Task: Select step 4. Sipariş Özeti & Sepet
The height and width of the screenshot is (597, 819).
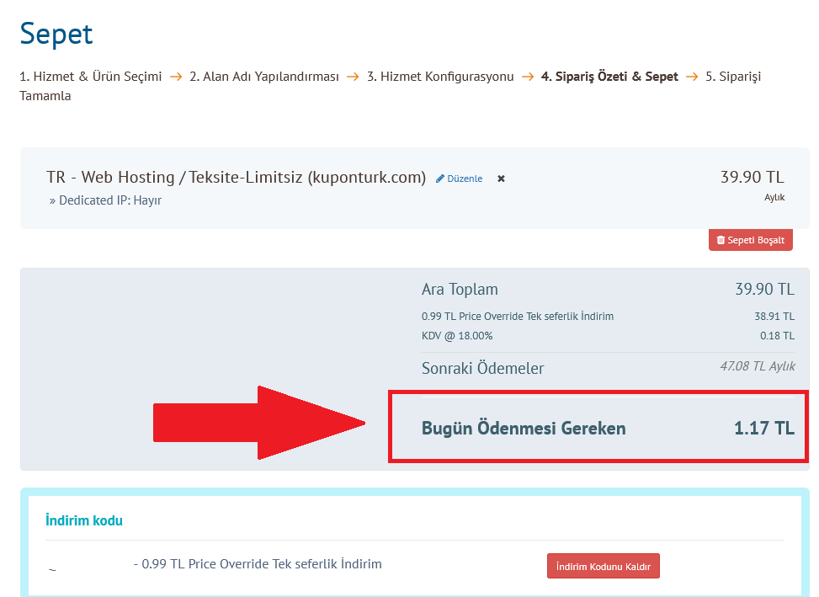Action: pyautogui.click(x=609, y=77)
